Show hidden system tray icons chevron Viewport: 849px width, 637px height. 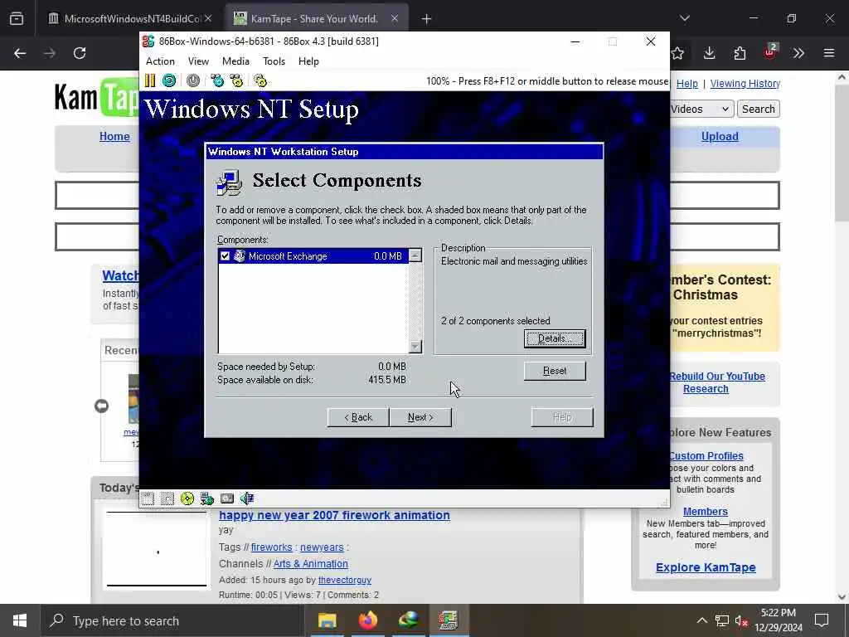coord(701,620)
